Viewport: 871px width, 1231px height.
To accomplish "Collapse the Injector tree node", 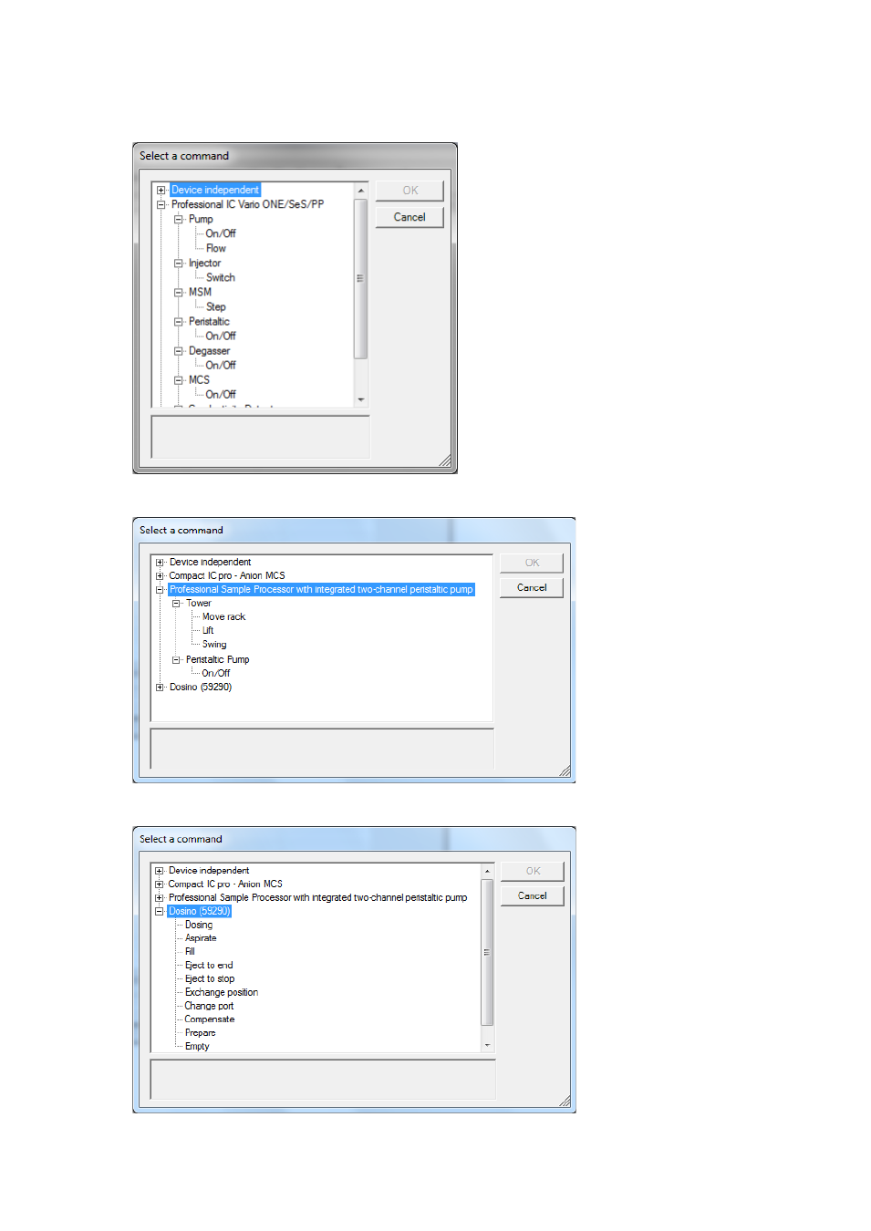I will (x=179, y=264).
